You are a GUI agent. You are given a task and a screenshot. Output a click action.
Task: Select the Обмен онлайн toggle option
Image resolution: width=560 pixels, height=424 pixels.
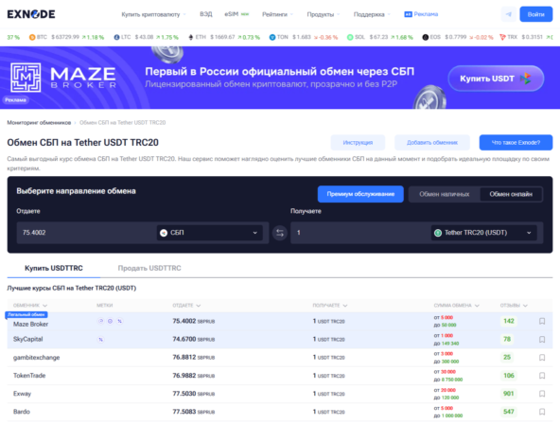pos(511,194)
